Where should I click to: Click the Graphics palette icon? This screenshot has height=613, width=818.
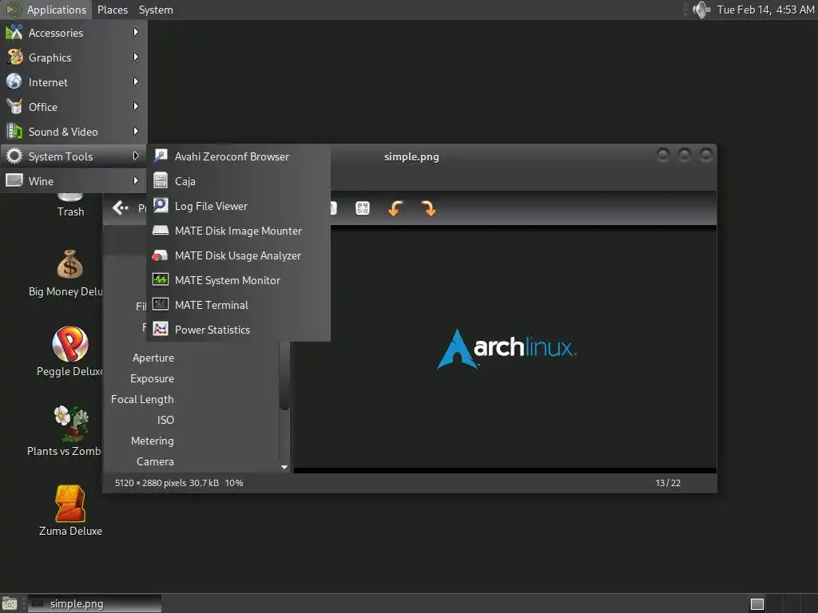tap(14, 57)
